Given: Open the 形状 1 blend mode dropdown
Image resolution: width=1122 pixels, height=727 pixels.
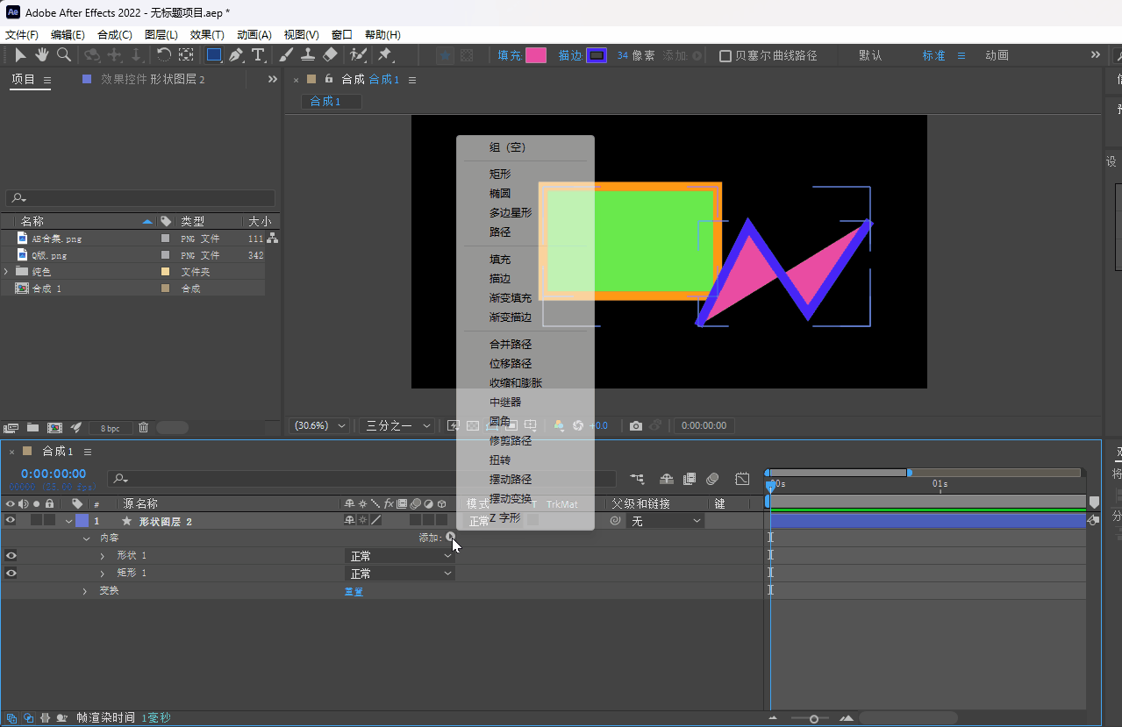Looking at the screenshot, I should point(399,556).
